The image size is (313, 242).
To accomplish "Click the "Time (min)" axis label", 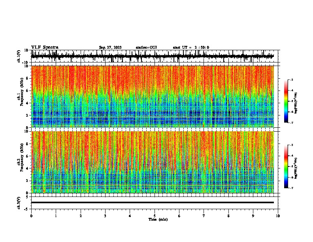I will pos(158,219).
